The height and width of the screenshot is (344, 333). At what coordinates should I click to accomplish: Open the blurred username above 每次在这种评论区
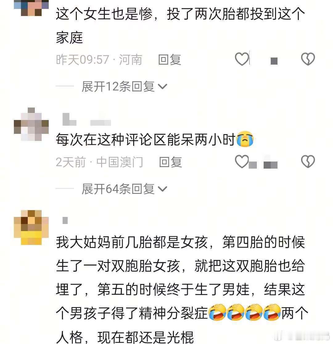pos(87,120)
